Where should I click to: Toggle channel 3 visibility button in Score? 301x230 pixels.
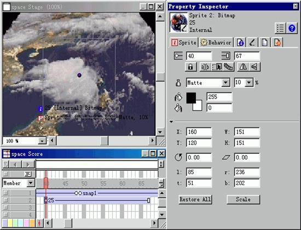click(x=6, y=208)
